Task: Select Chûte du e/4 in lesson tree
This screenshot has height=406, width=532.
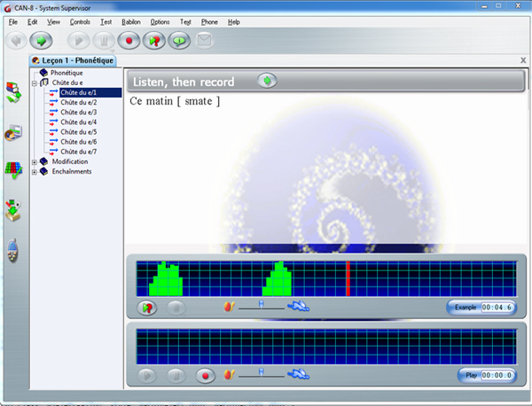Action: click(78, 122)
